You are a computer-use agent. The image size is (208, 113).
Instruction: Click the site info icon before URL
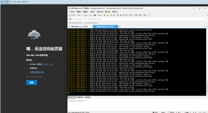[x=11, y=2]
